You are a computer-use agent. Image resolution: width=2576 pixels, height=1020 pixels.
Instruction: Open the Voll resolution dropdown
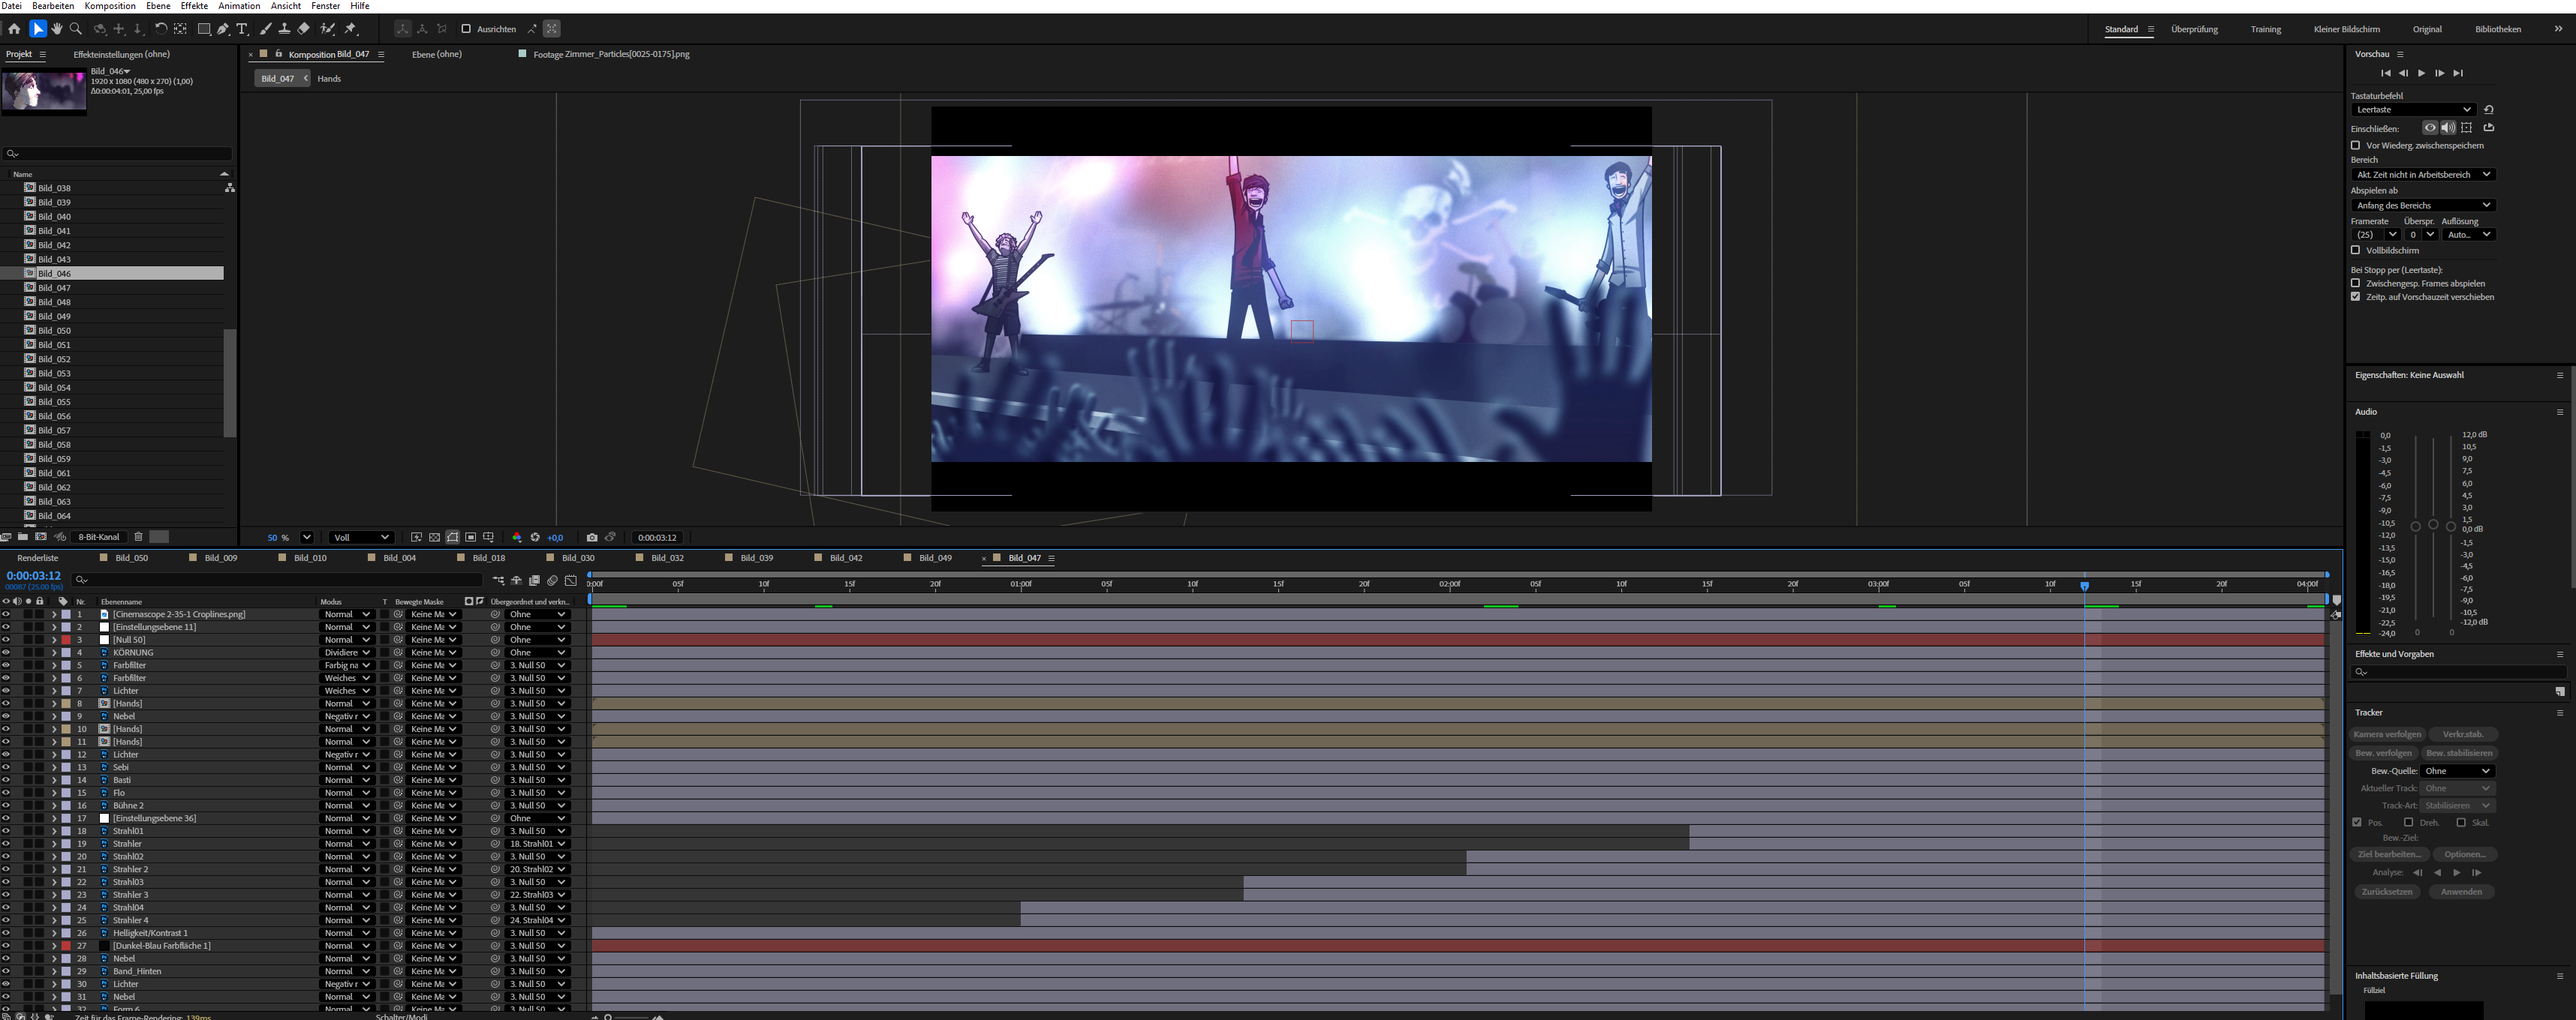coord(361,538)
